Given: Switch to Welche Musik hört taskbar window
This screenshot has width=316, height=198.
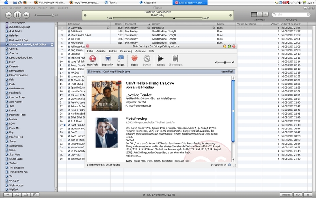Looking at the screenshot, I should tap(49, 2).
